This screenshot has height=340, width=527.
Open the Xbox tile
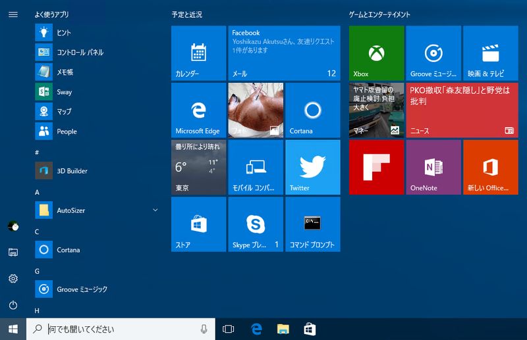[376, 53]
